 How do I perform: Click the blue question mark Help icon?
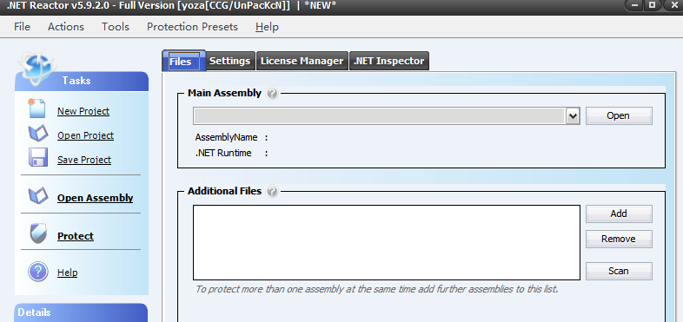point(38,272)
